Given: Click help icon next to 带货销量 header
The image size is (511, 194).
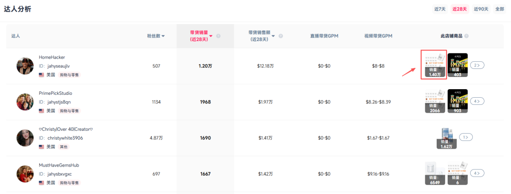Looking at the screenshot, I should 218,36.
